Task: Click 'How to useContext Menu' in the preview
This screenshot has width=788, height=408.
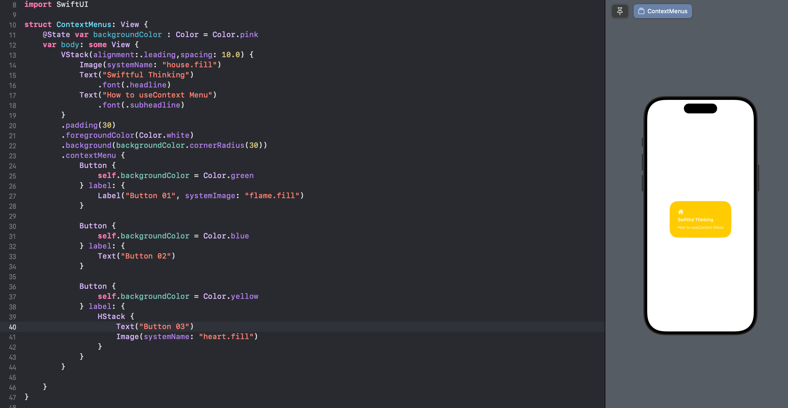Action: click(x=700, y=227)
